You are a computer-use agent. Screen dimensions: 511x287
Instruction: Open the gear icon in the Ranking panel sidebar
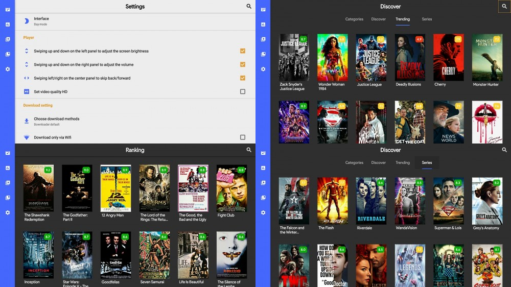[8, 212]
